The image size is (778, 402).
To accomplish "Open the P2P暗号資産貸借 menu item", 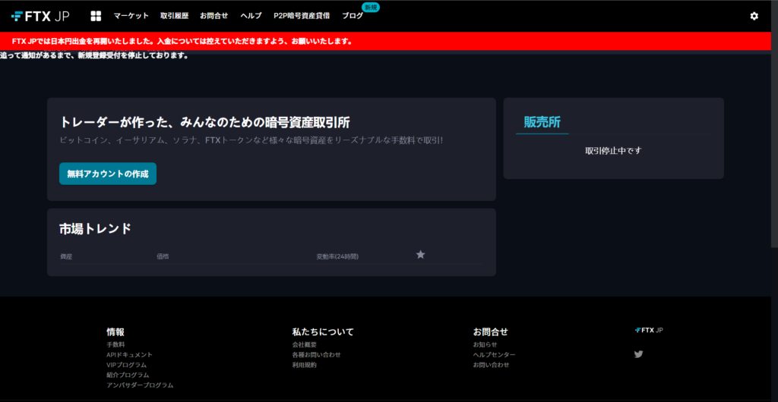I will pyautogui.click(x=302, y=16).
